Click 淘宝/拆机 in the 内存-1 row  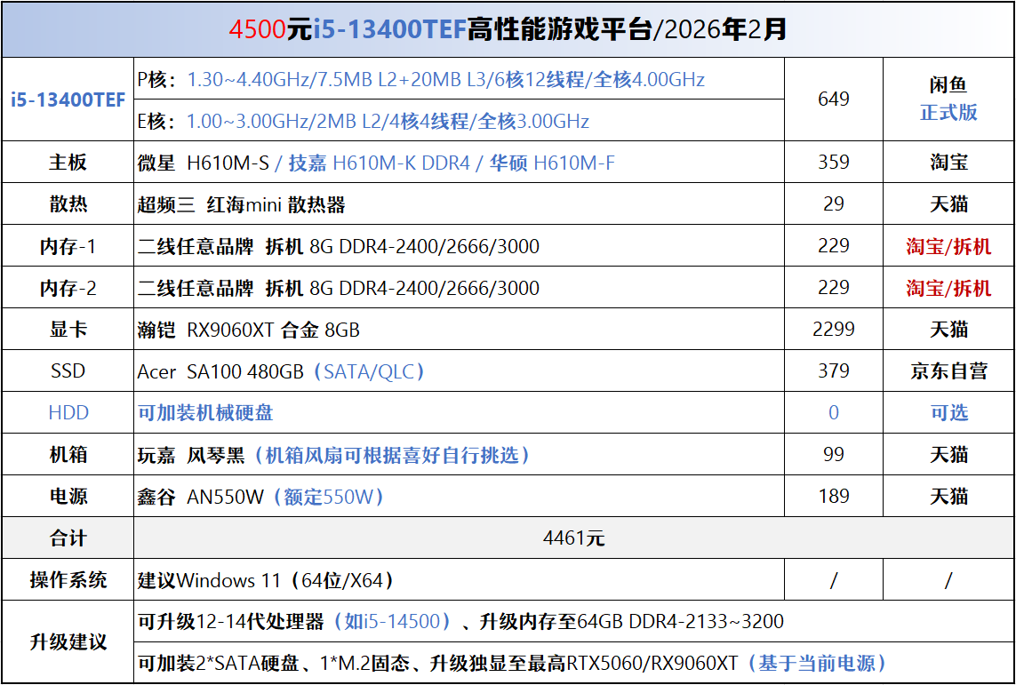coord(948,245)
